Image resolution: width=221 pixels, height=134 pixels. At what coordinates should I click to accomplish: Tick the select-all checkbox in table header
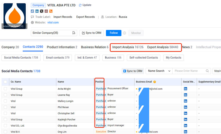[x=5, y=82]
